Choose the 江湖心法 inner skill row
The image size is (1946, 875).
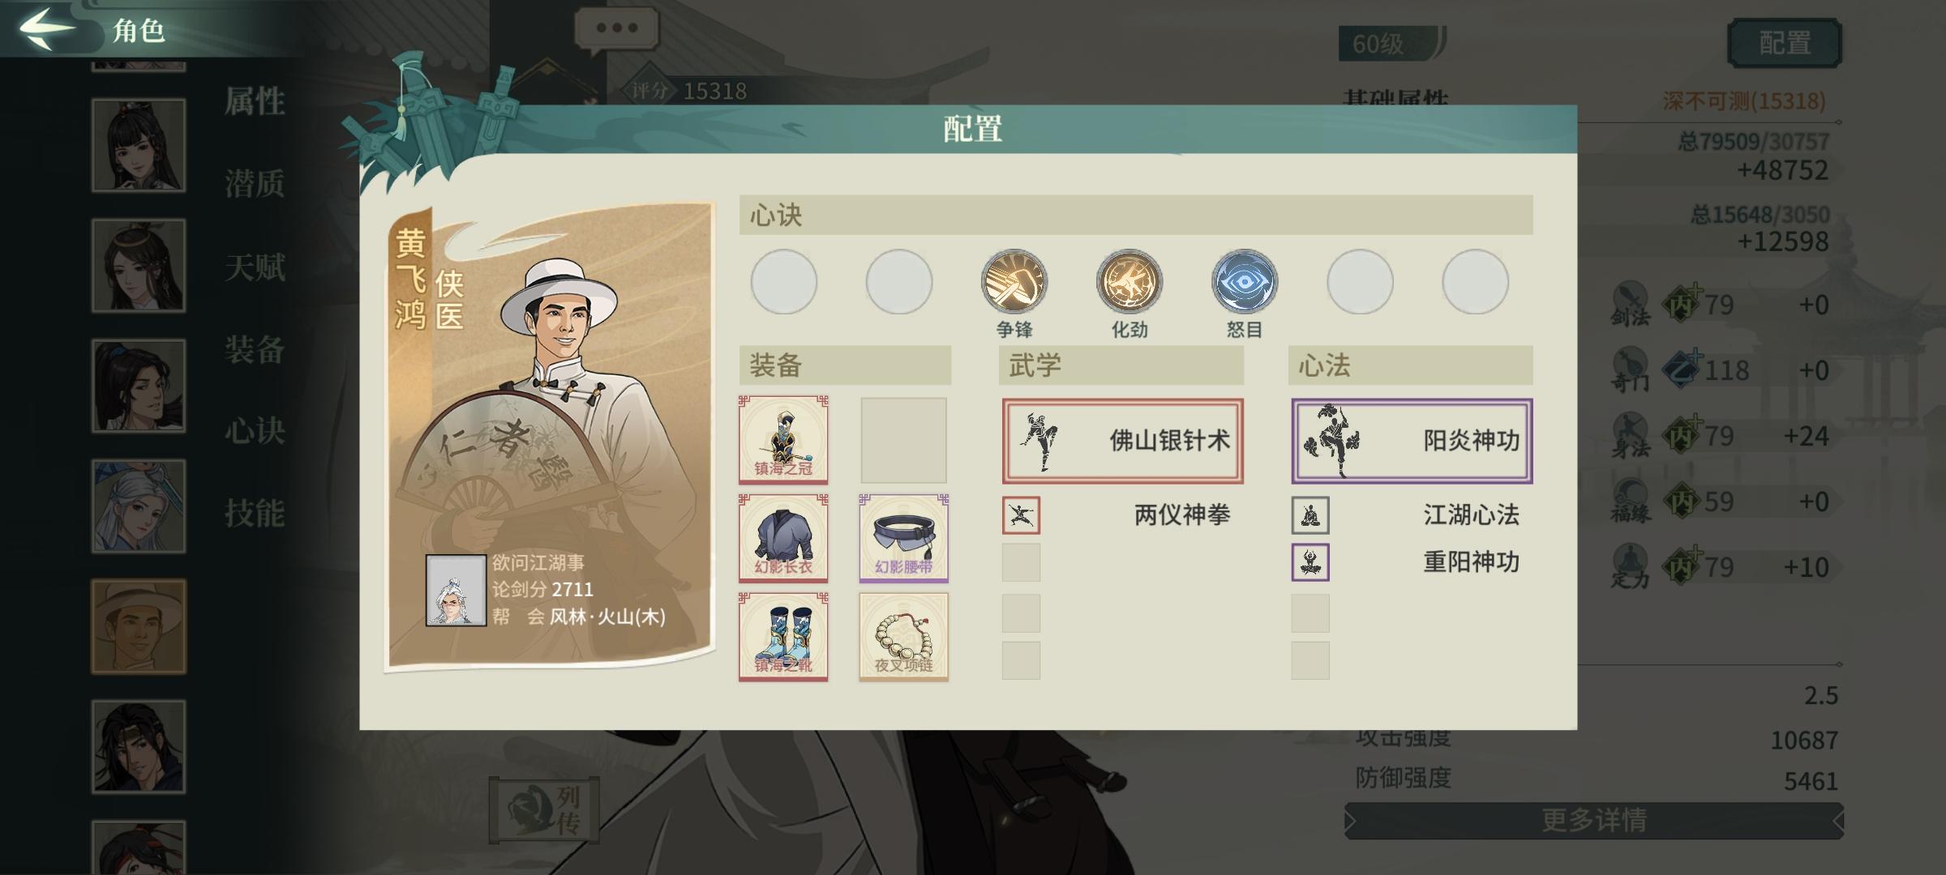click(1412, 515)
